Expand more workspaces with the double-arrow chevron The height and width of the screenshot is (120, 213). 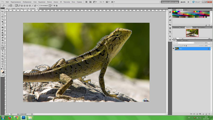point(189,2)
